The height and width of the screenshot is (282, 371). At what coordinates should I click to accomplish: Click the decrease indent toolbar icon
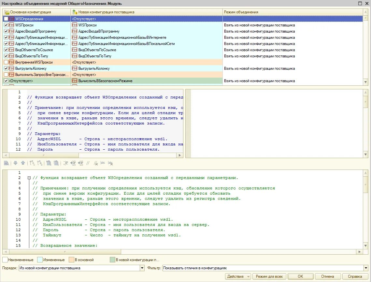(81, 163)
